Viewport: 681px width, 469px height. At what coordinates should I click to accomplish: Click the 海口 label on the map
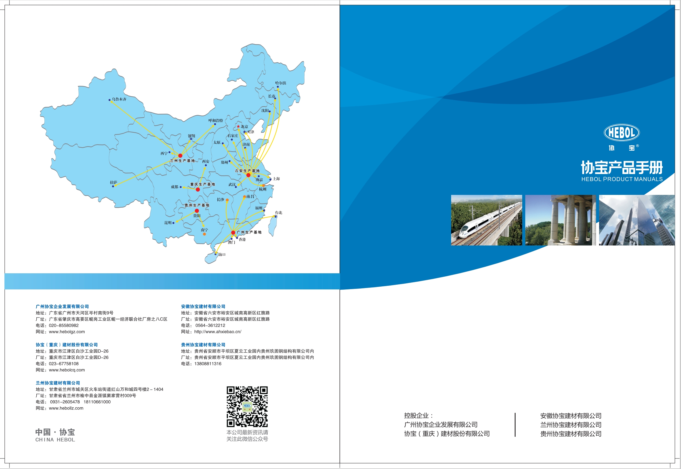222,254
